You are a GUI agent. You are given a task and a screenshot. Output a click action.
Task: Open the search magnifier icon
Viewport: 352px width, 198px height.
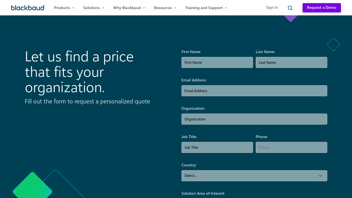tap(290, 8)
